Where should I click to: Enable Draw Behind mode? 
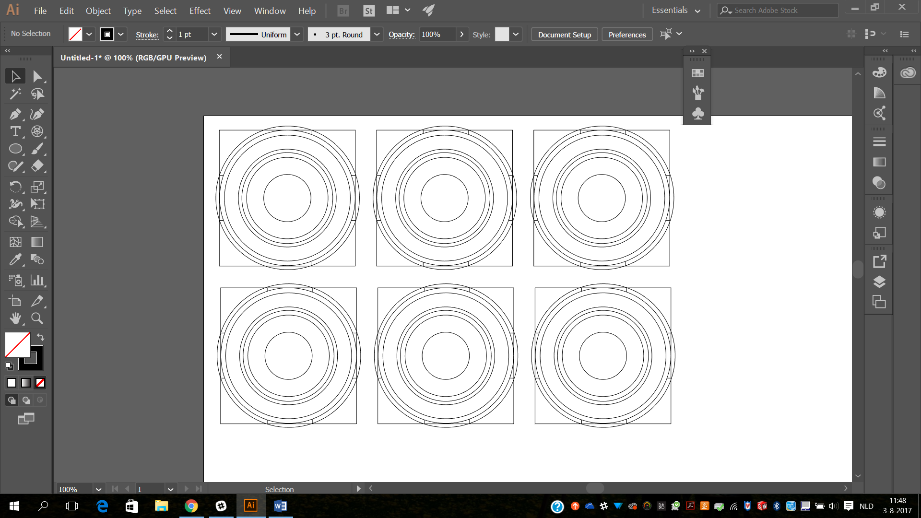(26, 400)
